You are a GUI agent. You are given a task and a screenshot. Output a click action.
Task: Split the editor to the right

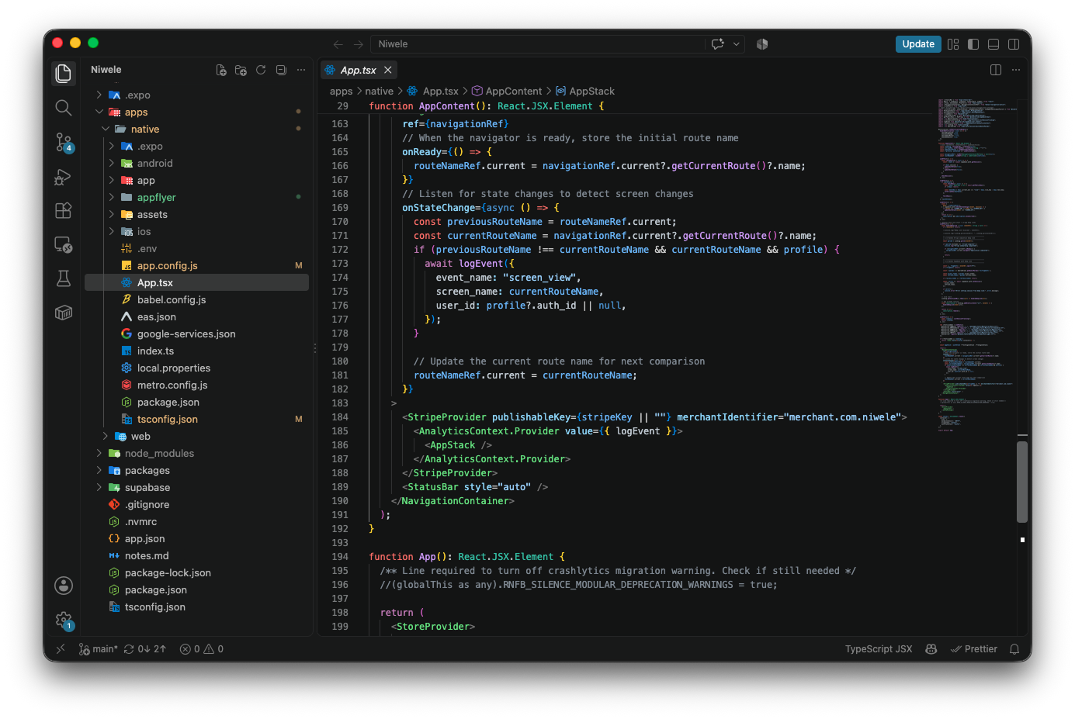(996, 70)
